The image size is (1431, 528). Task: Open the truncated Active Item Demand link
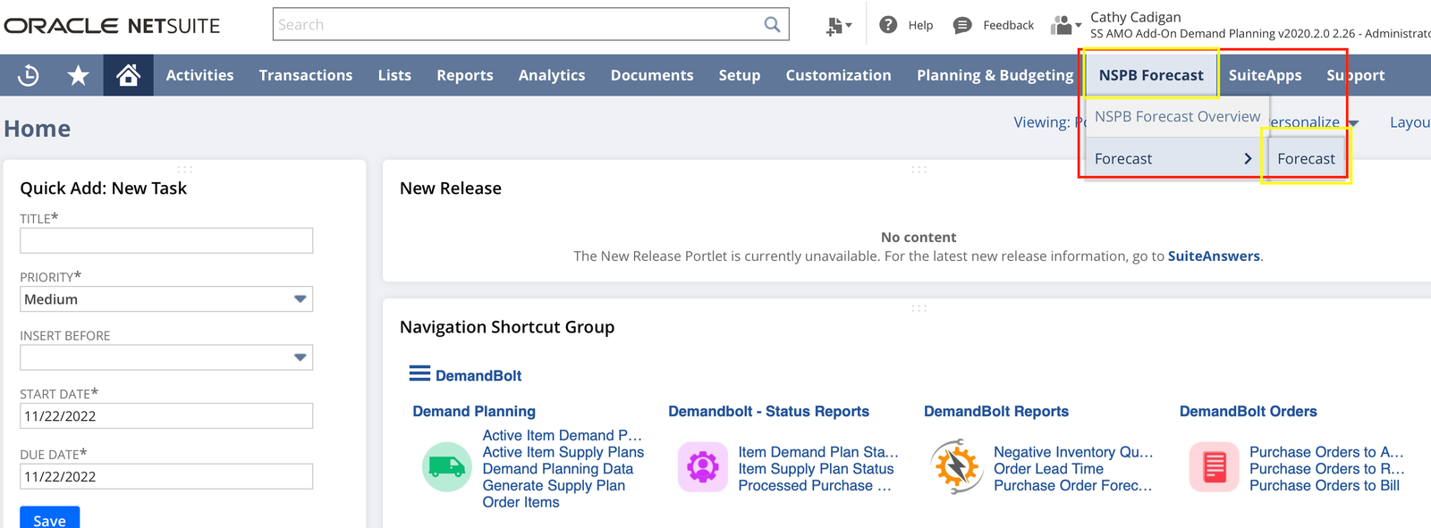click(x=563, y=435)
